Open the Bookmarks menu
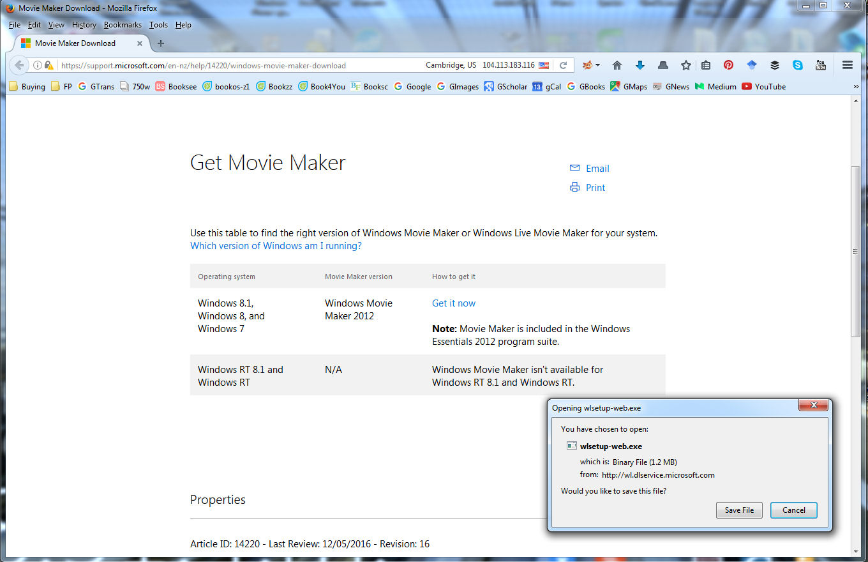 [123, 25]
